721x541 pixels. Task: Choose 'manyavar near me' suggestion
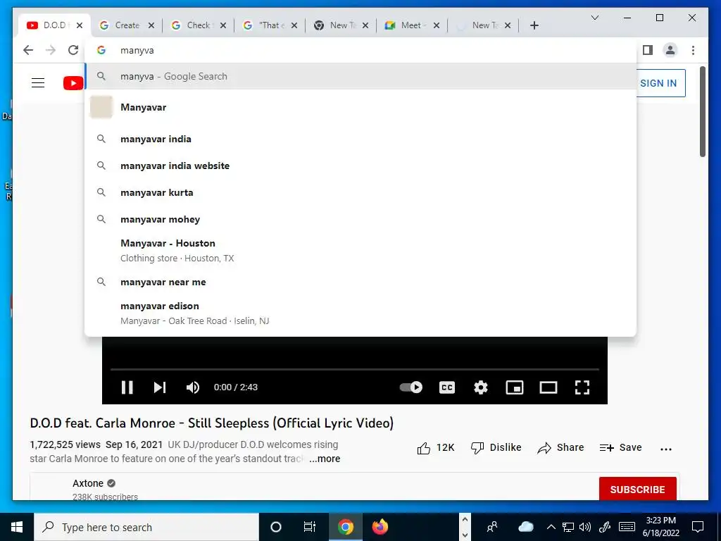[x=360, y=282]
